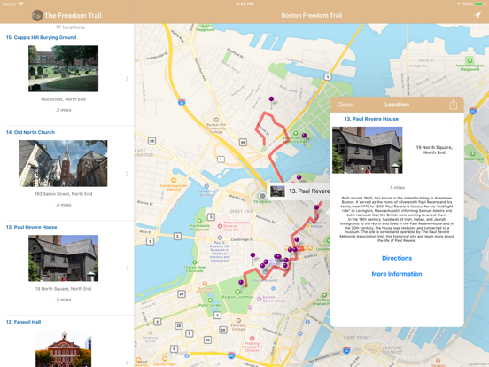Screen dimensions: 489x367
Task: Select 12. Faneuil Hall title
Action: (x=23, y=322)
